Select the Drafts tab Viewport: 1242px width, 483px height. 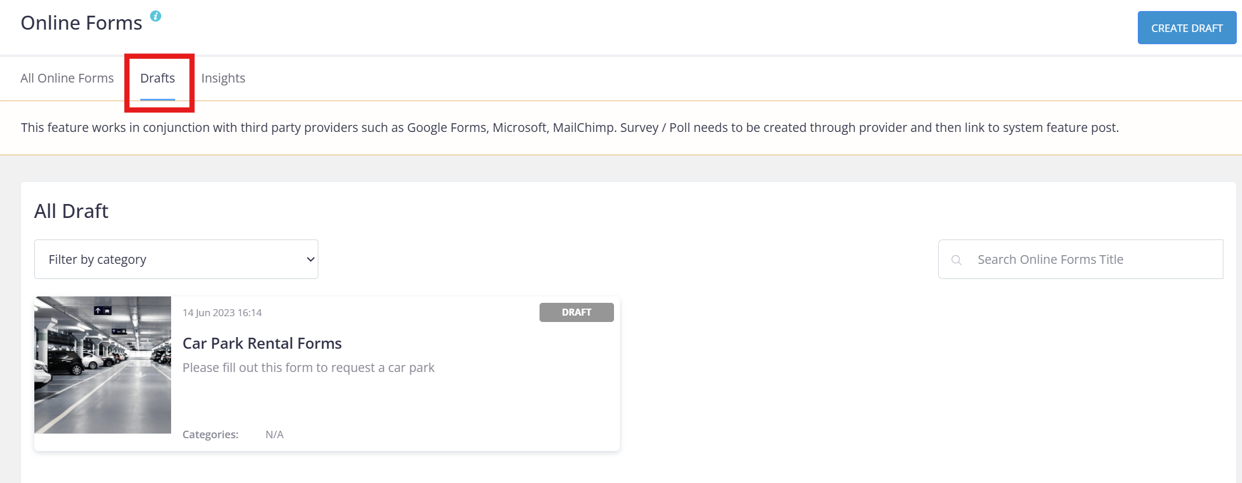tap(158, 78)
